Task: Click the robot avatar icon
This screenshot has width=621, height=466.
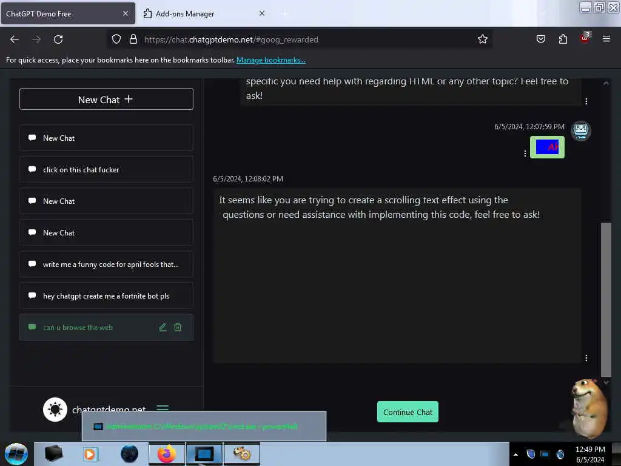Action: coord(580,131)
